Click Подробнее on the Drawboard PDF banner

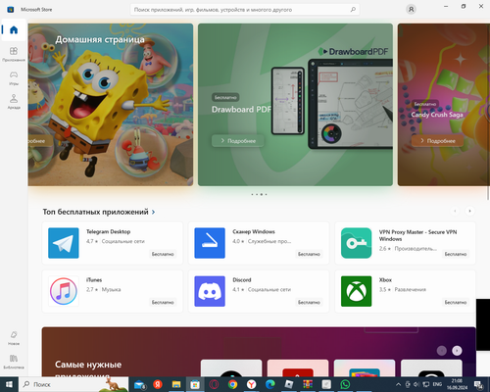(x=238, y=141)
